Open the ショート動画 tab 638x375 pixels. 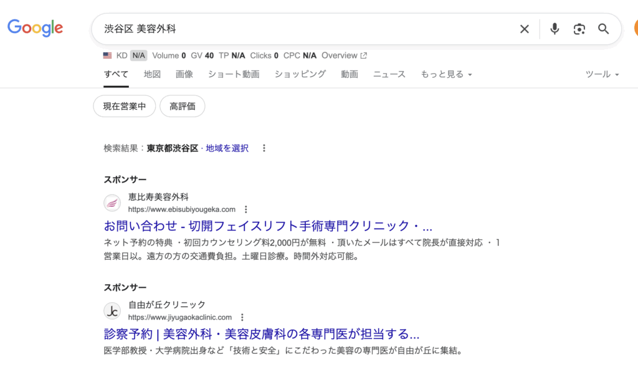(234, 74)
